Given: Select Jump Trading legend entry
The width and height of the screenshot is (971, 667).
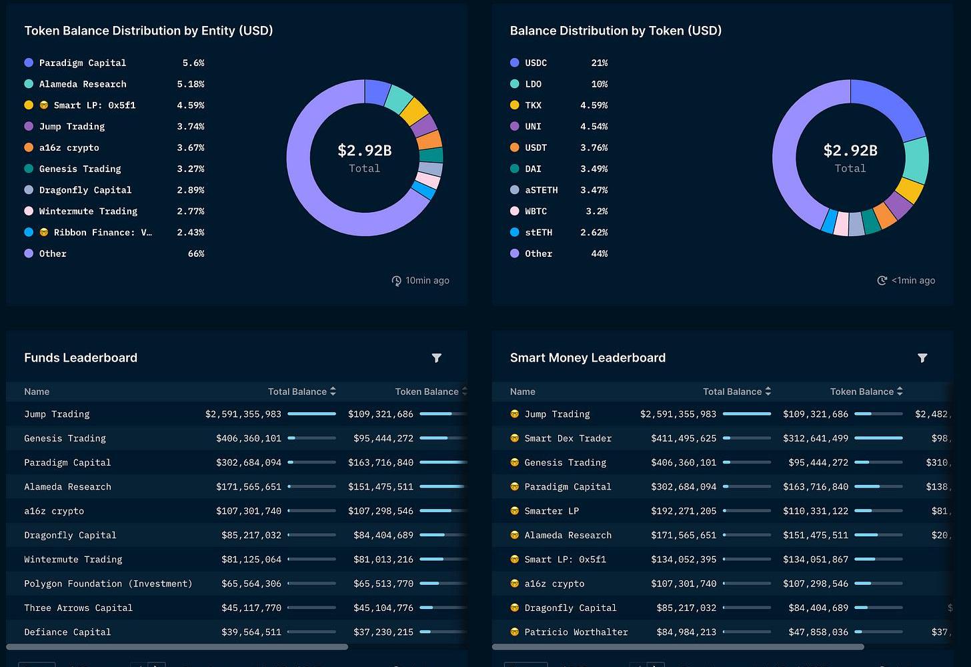Looking at the screenshot, I should [x=114, y=127].
